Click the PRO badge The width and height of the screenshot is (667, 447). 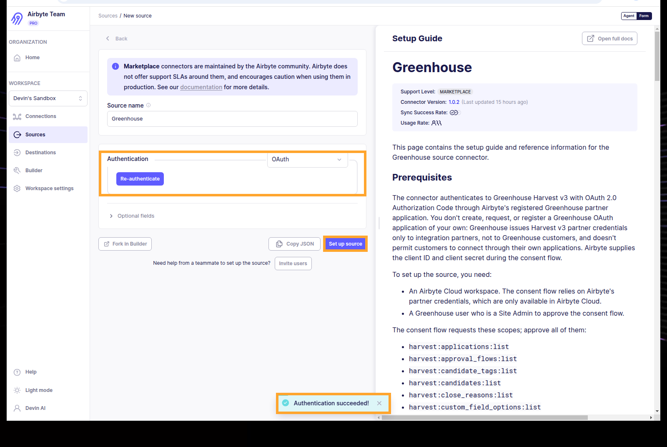click(x=33, y=23)
